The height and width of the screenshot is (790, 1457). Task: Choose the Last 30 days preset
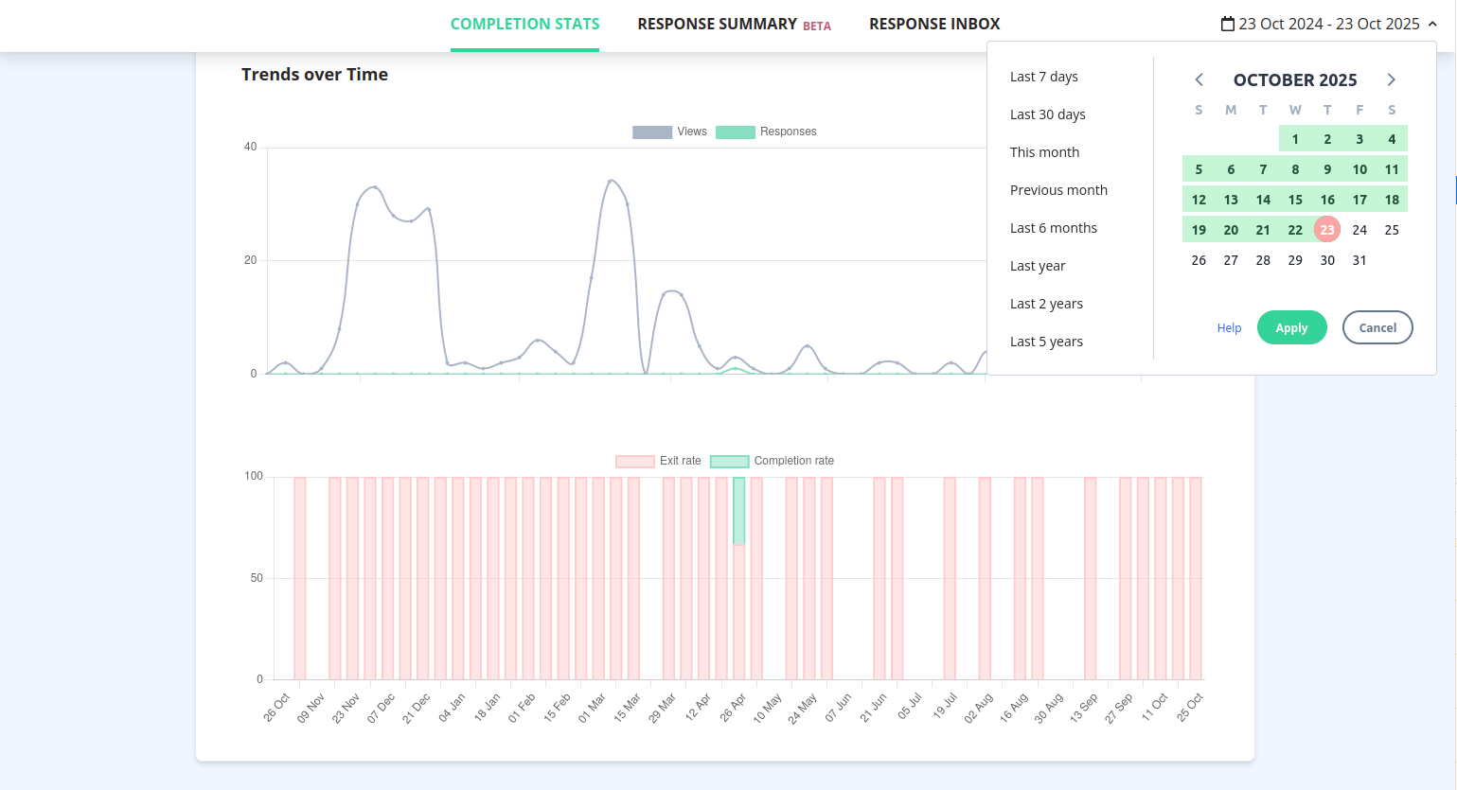(1047, 114)
